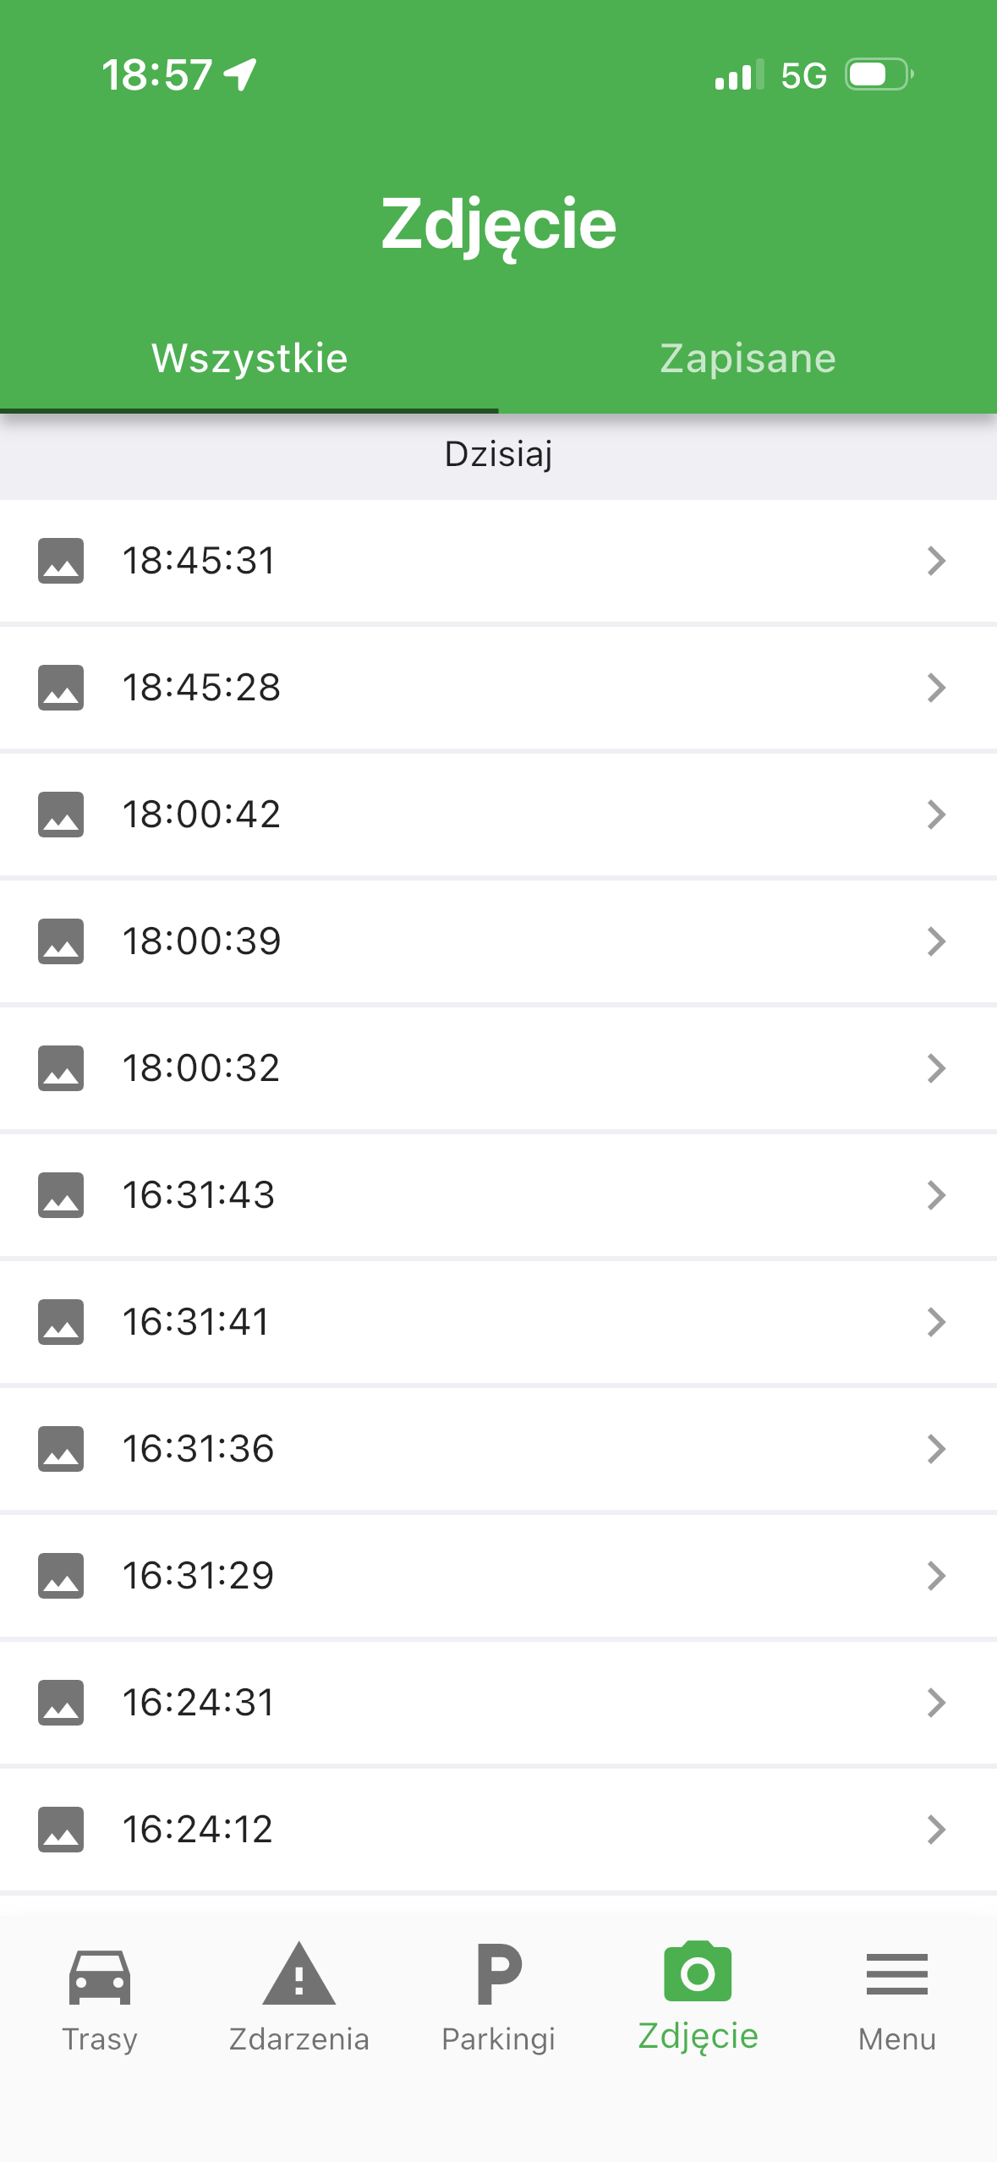Expand the 16:24:31 entry chevron
The height and width of the screenshot is (2162, 997).
point(935,1703)
